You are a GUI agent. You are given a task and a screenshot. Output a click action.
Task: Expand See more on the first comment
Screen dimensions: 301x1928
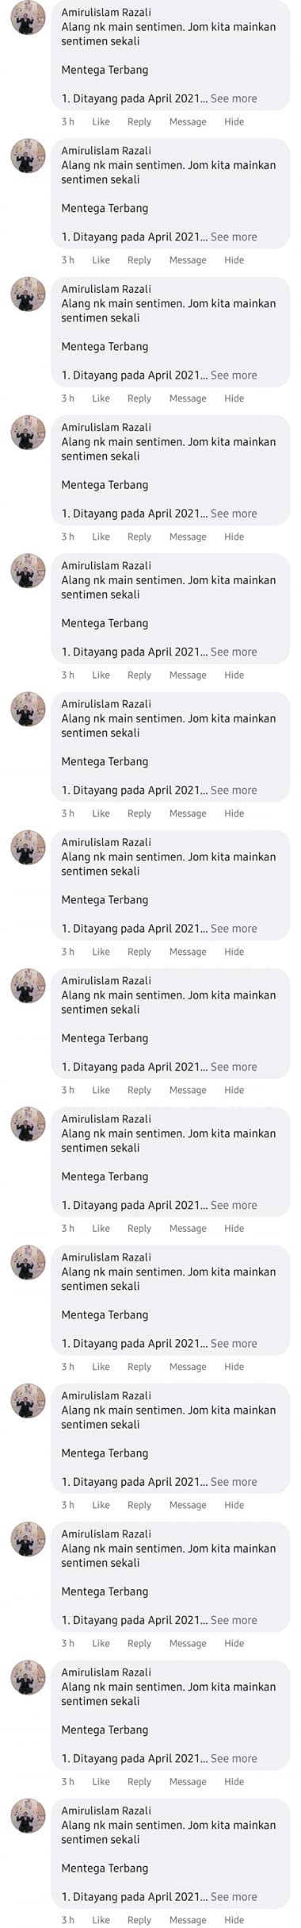[x=234, y=98]
